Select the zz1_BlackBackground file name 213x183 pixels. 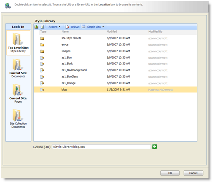[x=74, y=70]
